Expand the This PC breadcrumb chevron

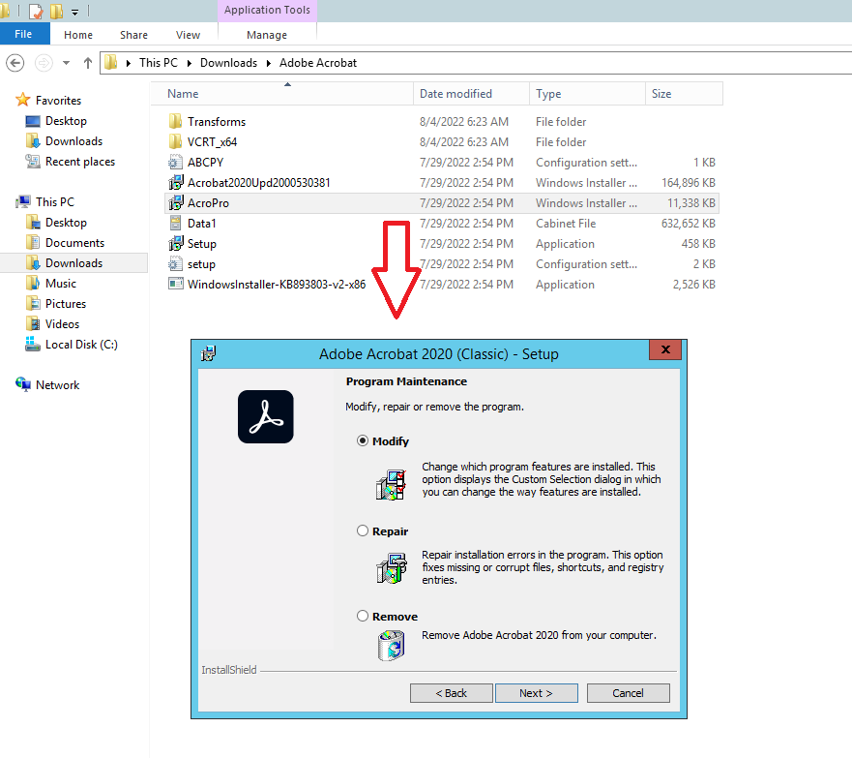tap(190, 63)
